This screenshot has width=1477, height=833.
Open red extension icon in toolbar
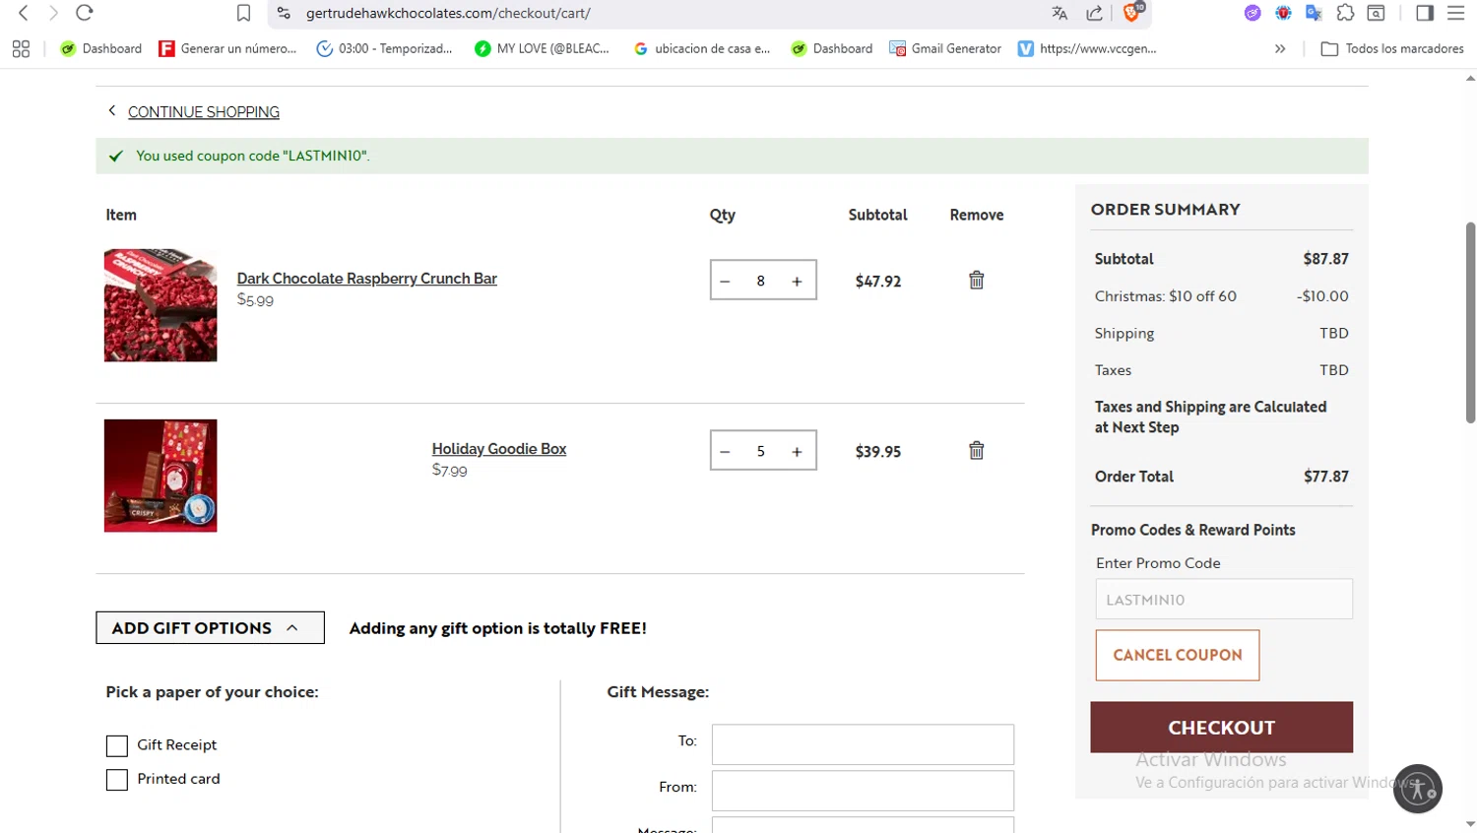coord(1283,13)
